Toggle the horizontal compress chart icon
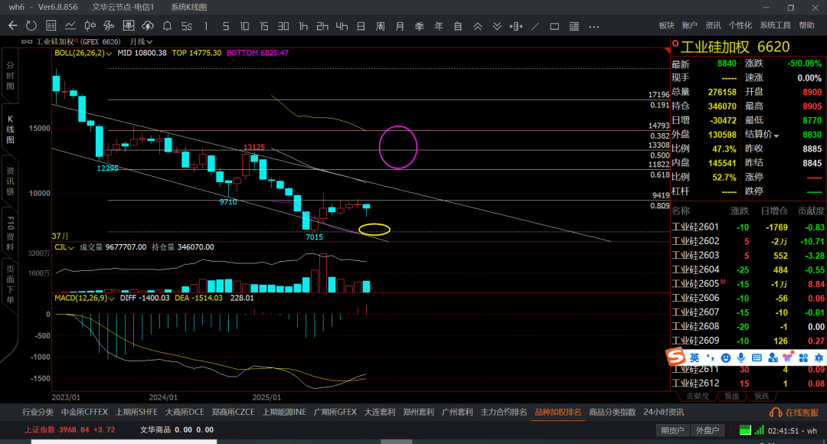Image resolution: width=827 pixels, height=444 pixels. coord(516,26)
